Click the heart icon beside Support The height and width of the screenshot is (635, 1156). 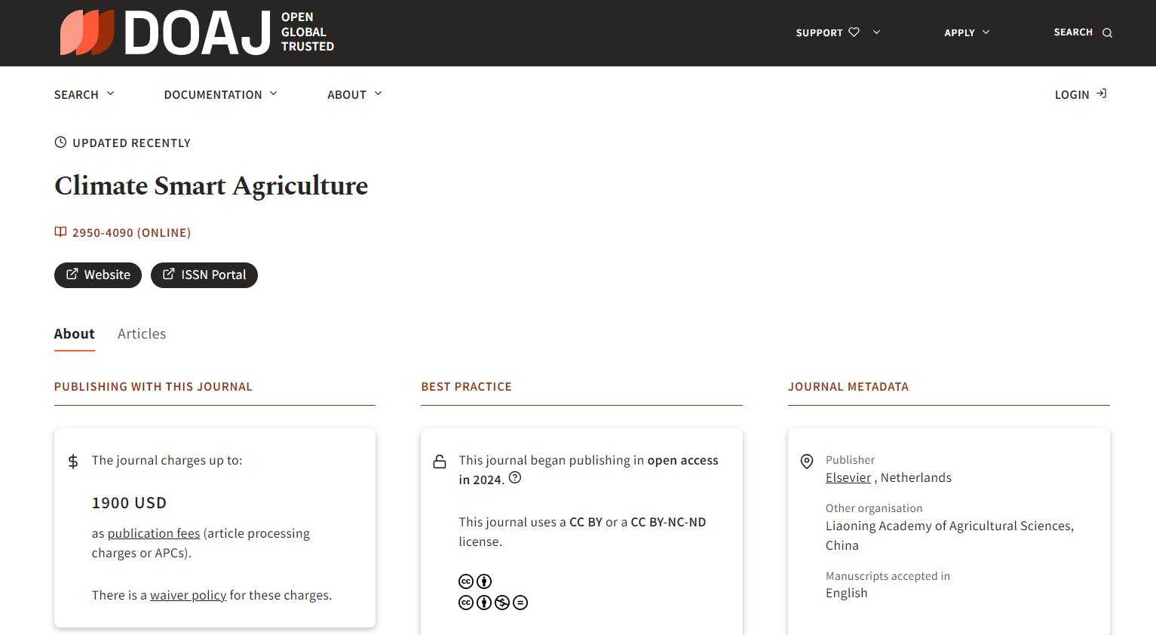point(854,32)
